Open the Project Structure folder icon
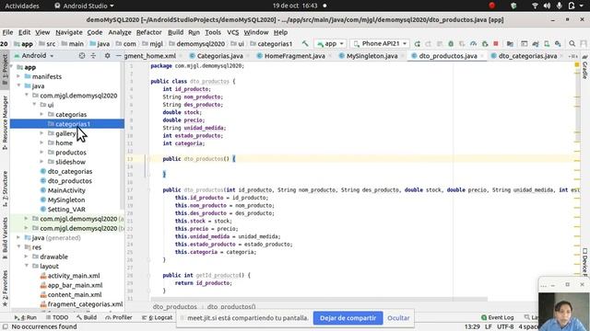The width and height of the screenshot is (590, 331). tap(510, 44)
